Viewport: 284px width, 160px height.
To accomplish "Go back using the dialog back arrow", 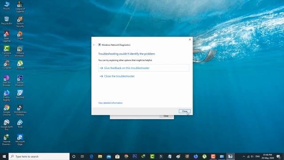I will 94,45.
